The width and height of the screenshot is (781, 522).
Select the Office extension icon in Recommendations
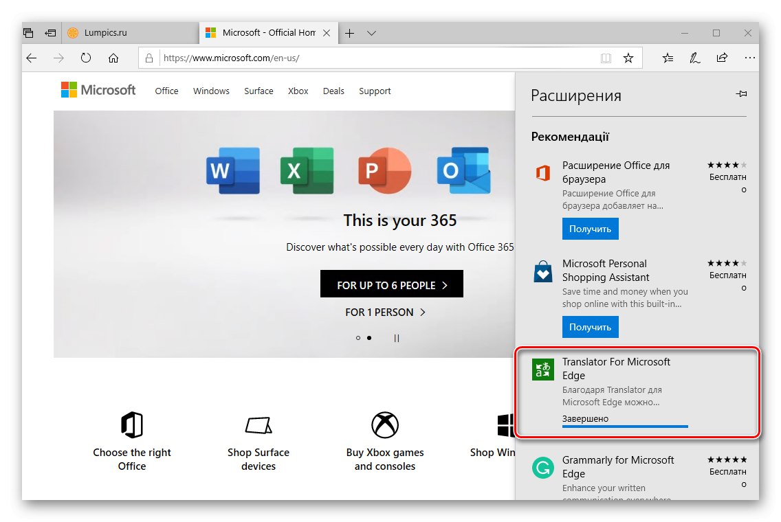point(542,172)
